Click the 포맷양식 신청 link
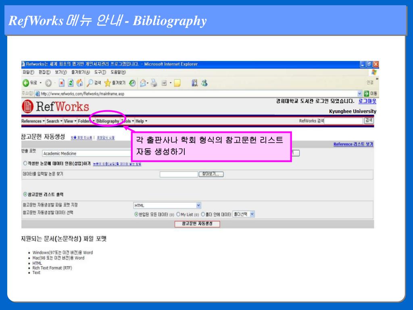Screen dimensions: 413x310 click(x=106, y=138)
